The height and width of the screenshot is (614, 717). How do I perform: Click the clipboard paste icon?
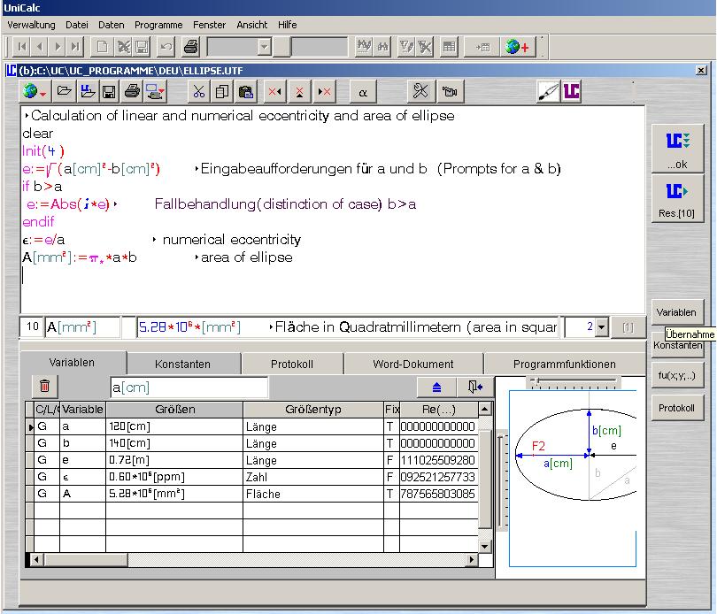[x=246, y=91]
